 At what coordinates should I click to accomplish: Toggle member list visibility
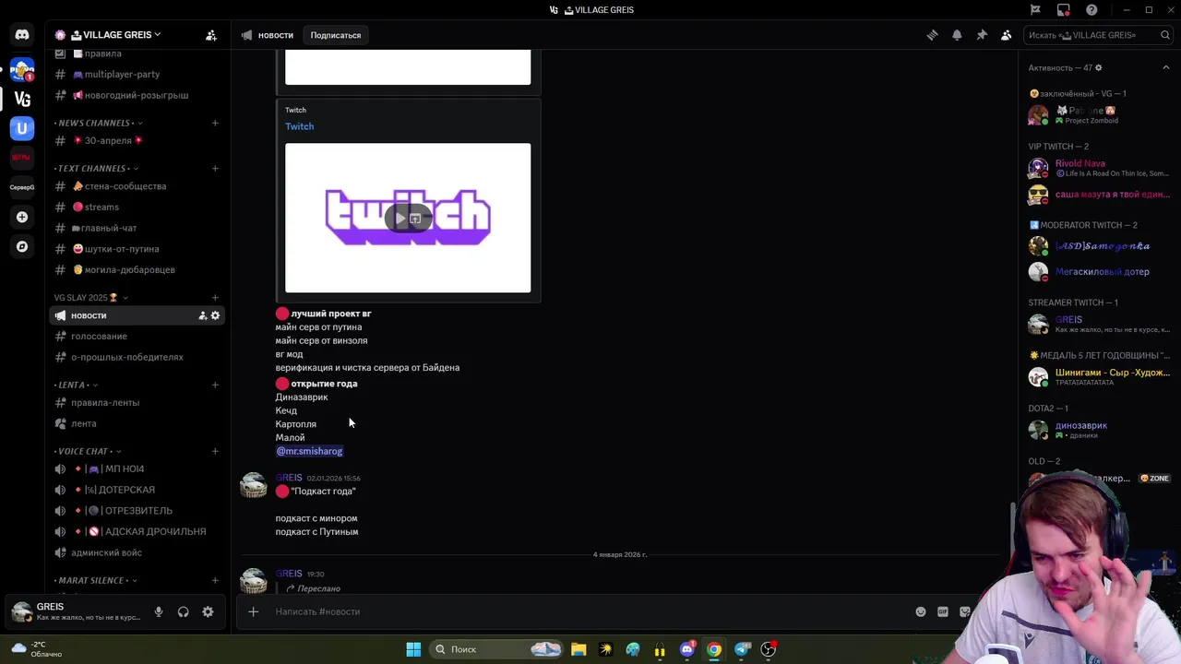[1007, 35]
